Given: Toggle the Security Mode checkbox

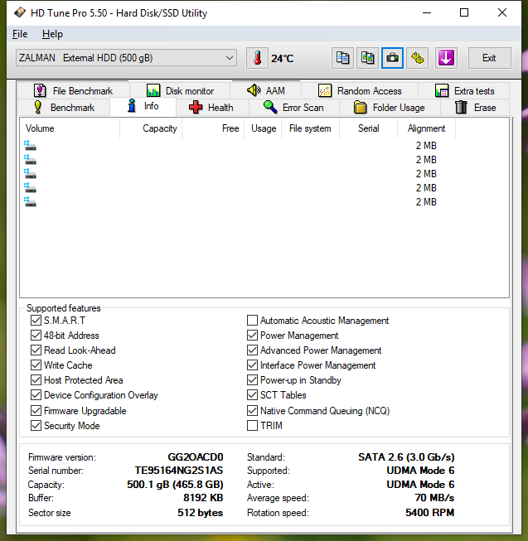Looking at the screenshot, I should tap(36, 425).
